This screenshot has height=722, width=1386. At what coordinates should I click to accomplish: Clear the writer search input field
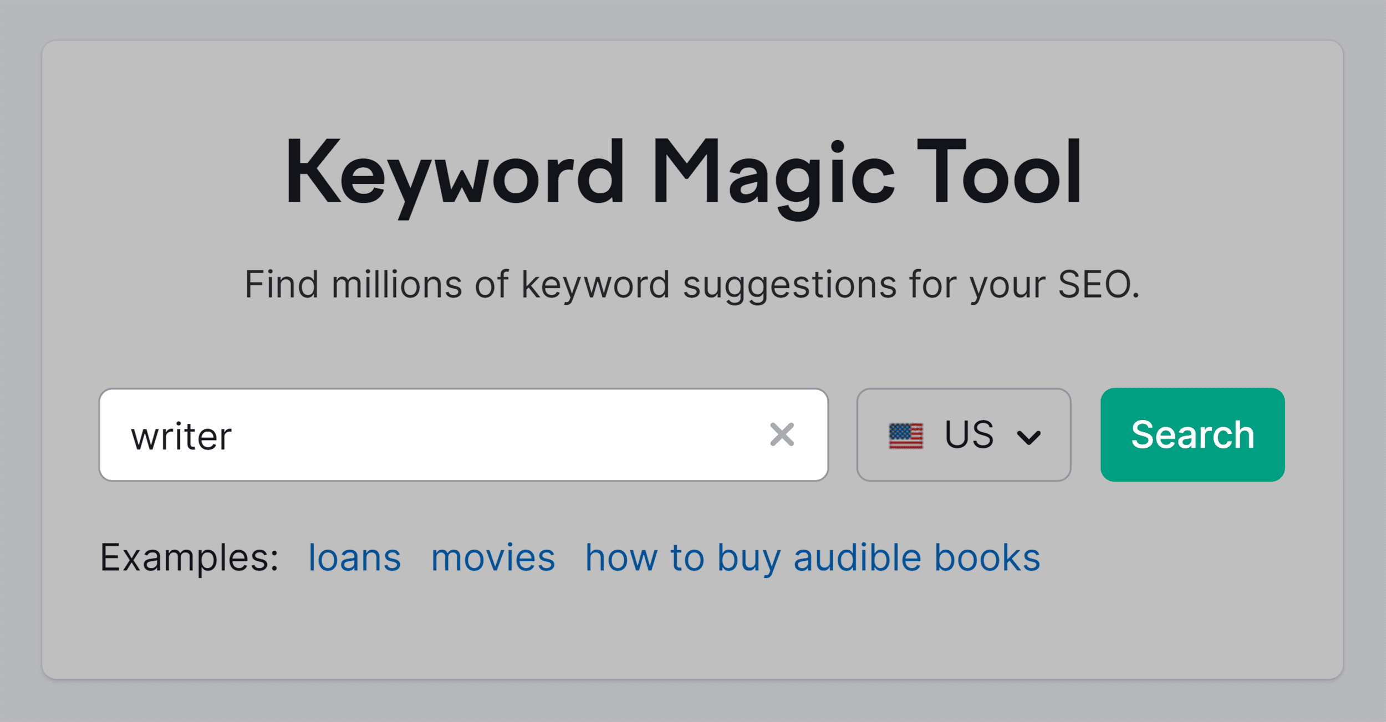784,433
